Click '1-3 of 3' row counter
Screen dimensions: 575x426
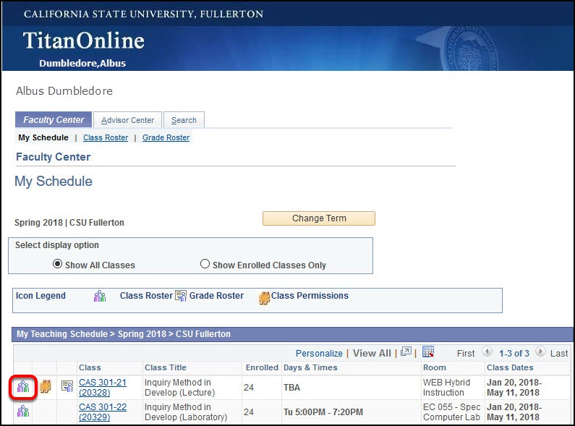(514, 354)
